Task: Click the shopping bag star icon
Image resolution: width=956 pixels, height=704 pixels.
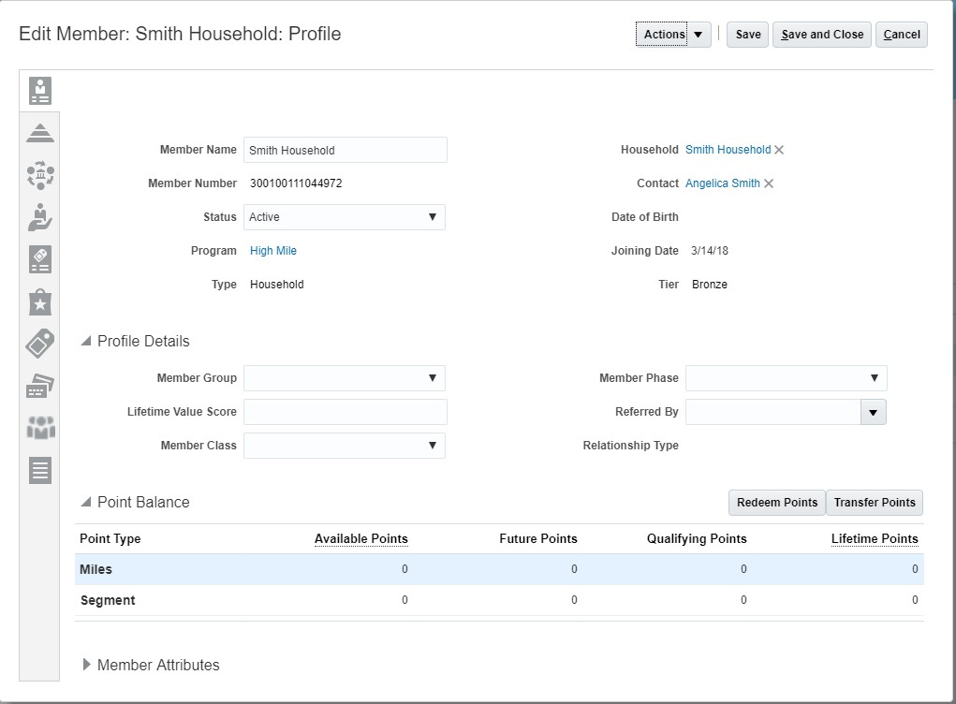Action: (x=40, y=302)
